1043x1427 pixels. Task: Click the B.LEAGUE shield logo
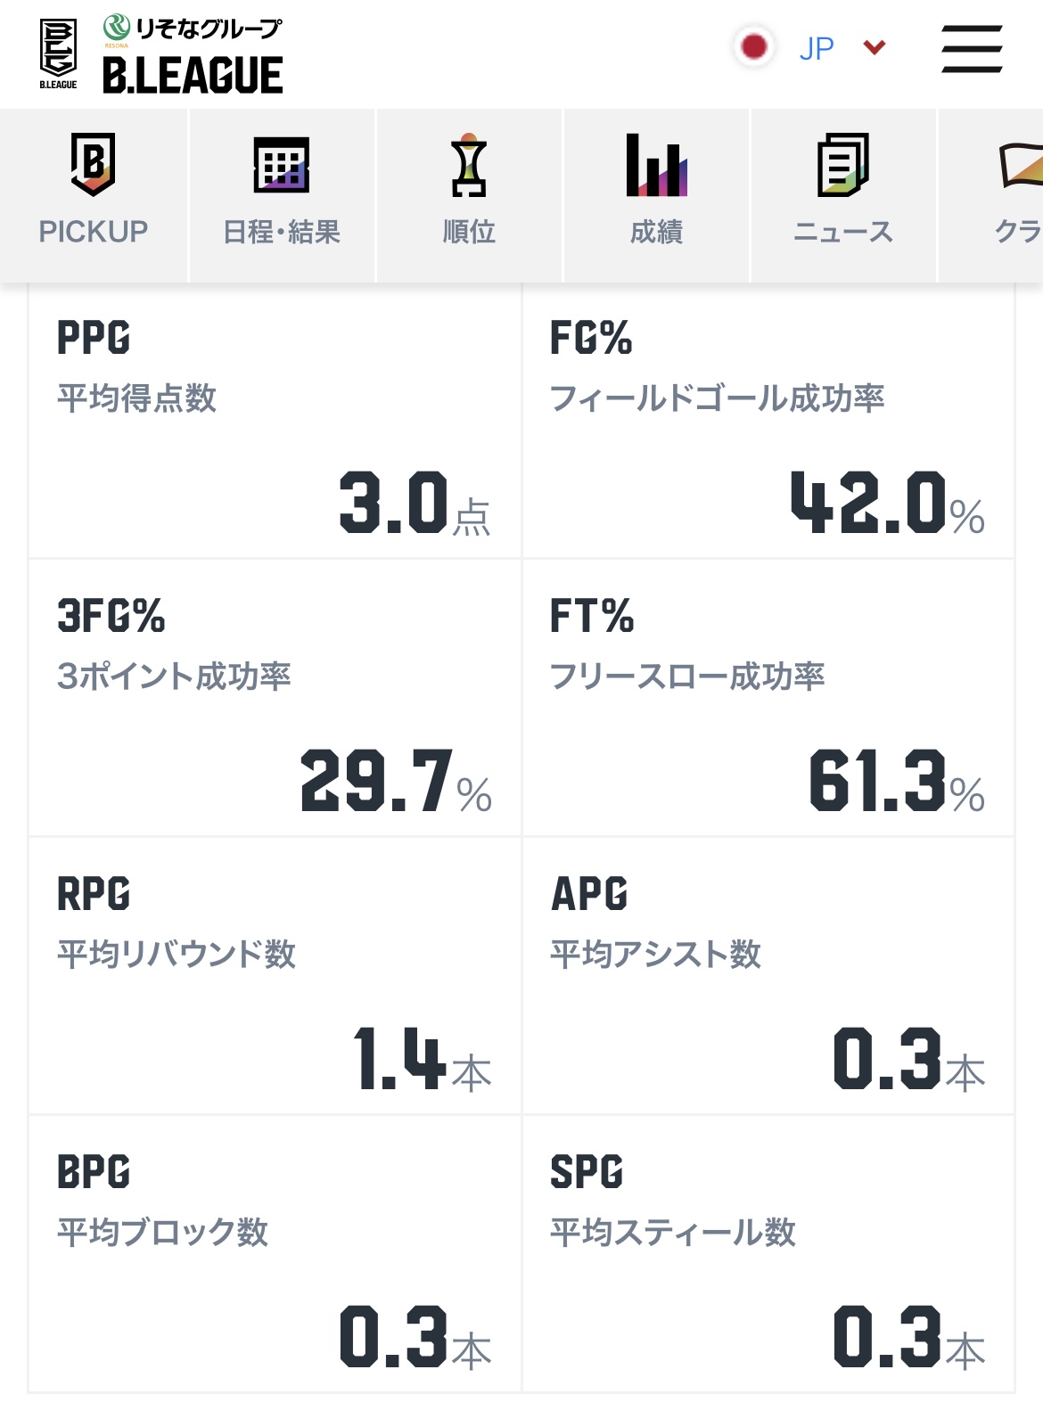[58, 53]
